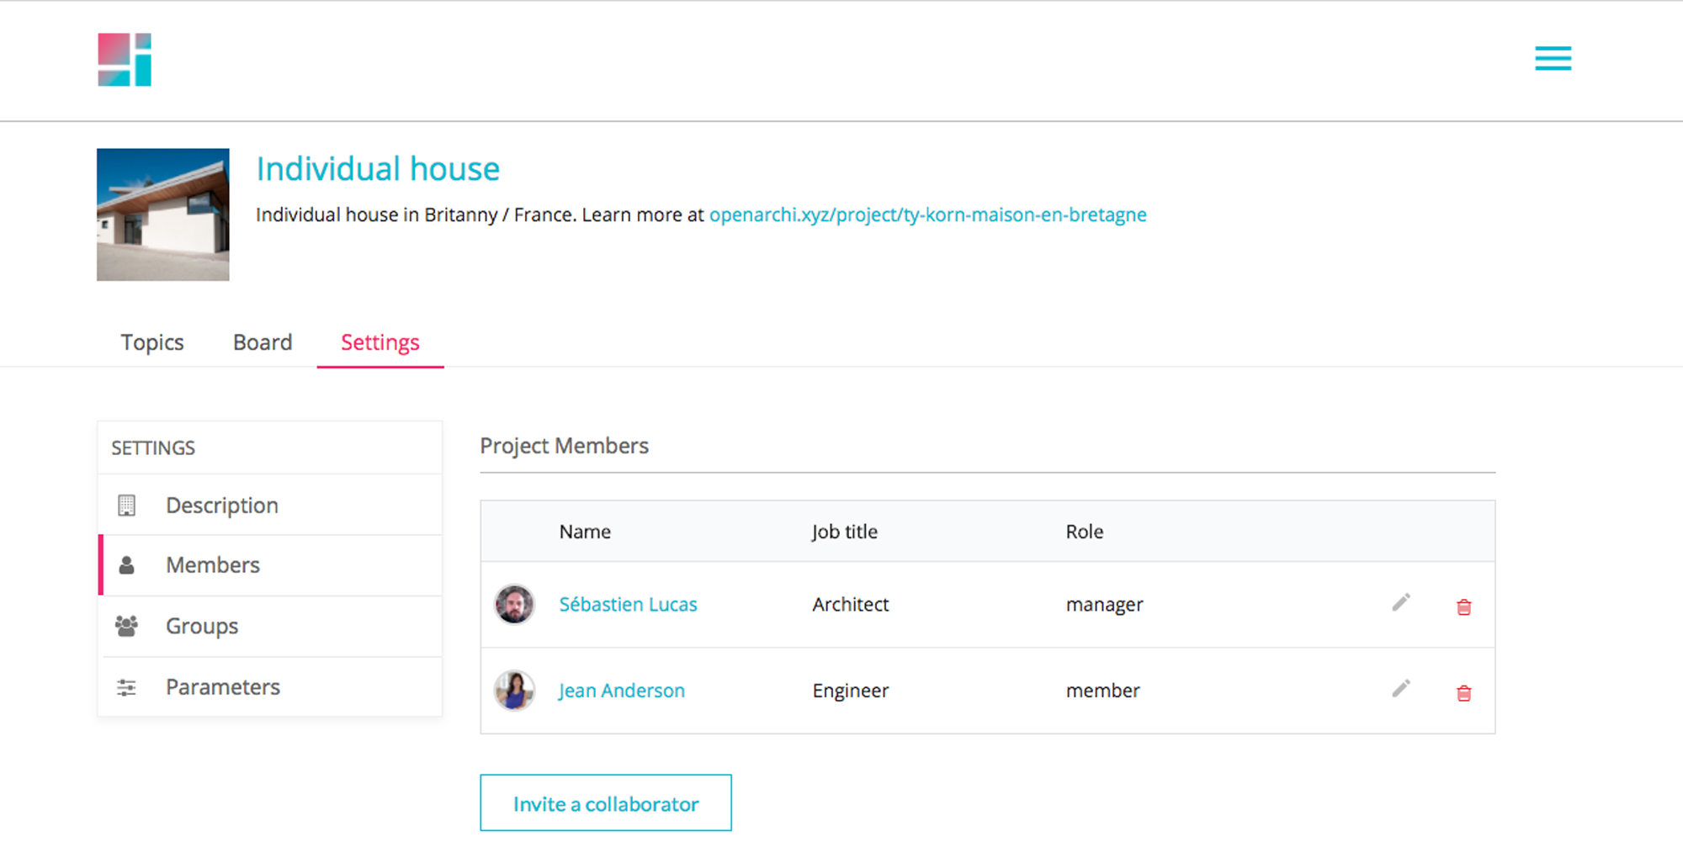Remove Jean Anderson with trash icon
The image size is (1683, 863).
pos(1464,692)
